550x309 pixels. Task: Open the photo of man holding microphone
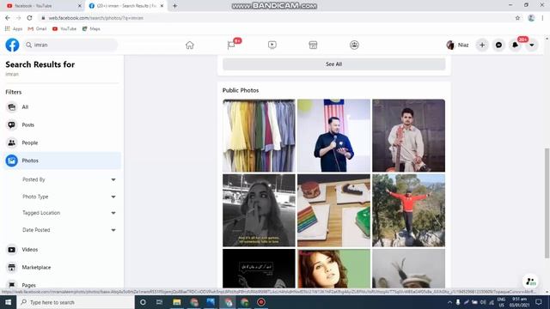tap(334, 136)
